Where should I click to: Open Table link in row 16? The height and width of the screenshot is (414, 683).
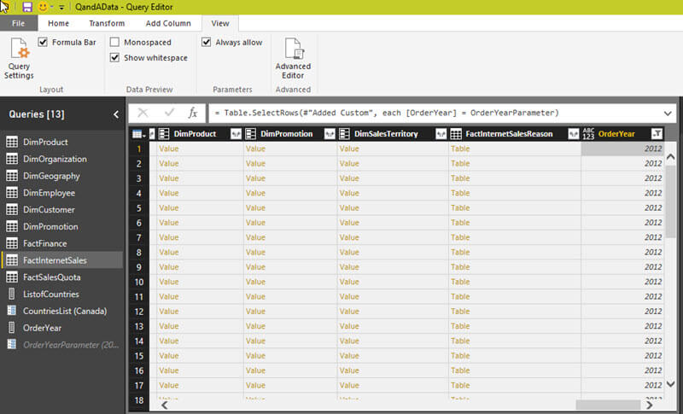coord(460,371)
